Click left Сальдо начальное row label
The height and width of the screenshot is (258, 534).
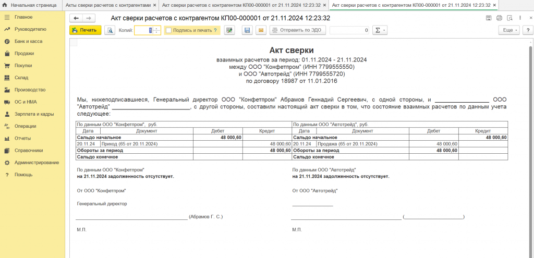(99, 138)
